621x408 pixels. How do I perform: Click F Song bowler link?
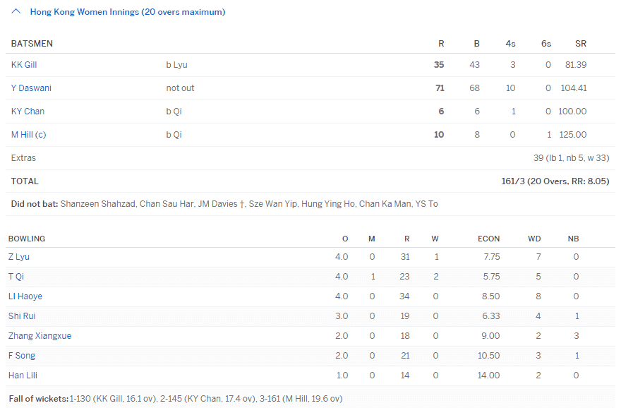pyautogui.click(x=22, y=356)
